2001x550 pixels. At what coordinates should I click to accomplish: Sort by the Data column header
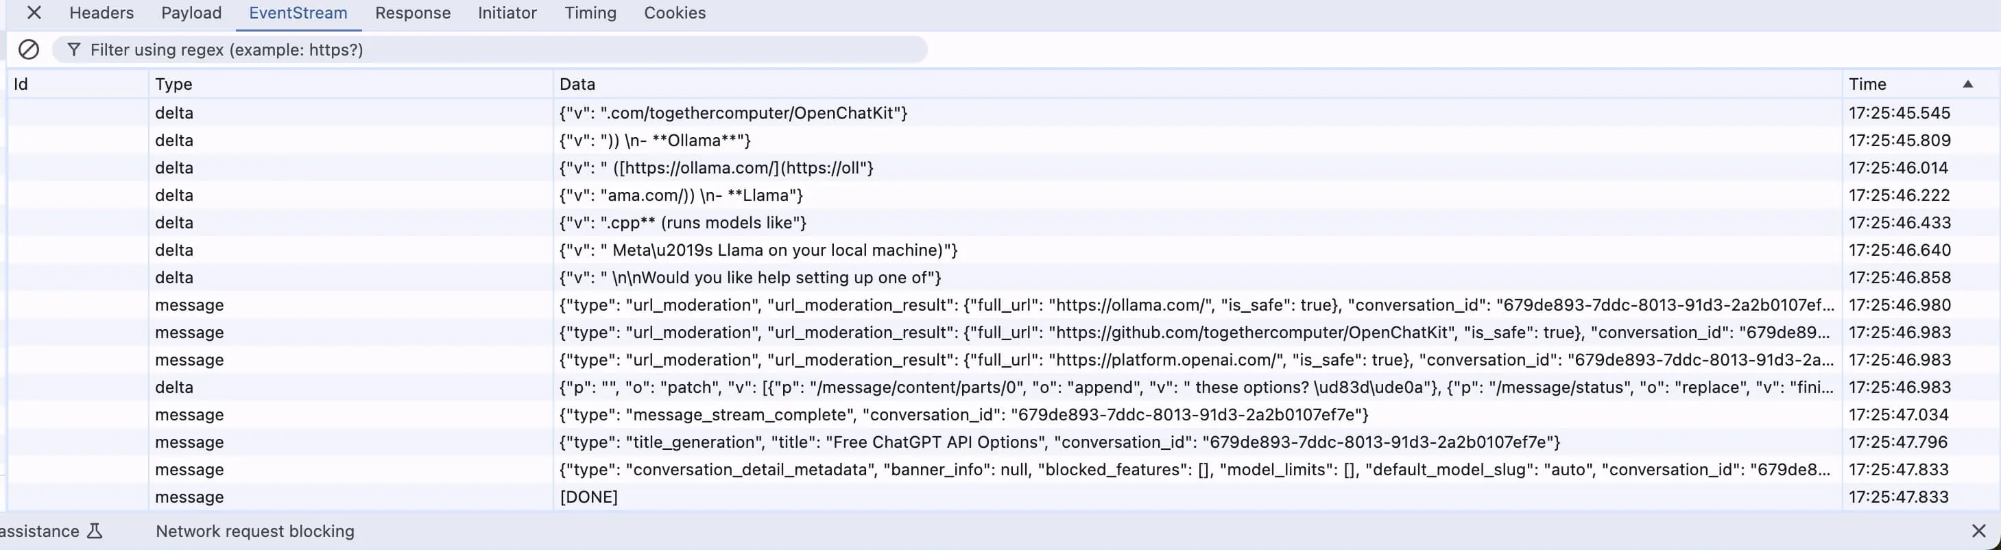click(x=1197, y=84)
